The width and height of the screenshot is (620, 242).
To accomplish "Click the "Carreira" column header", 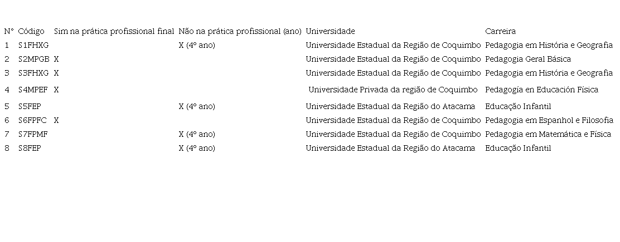I will [500, 31].
